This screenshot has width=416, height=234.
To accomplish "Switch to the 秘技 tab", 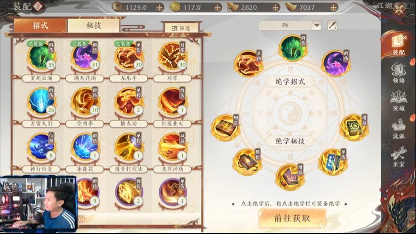I will pyautogui.click(x=94, y=26).
